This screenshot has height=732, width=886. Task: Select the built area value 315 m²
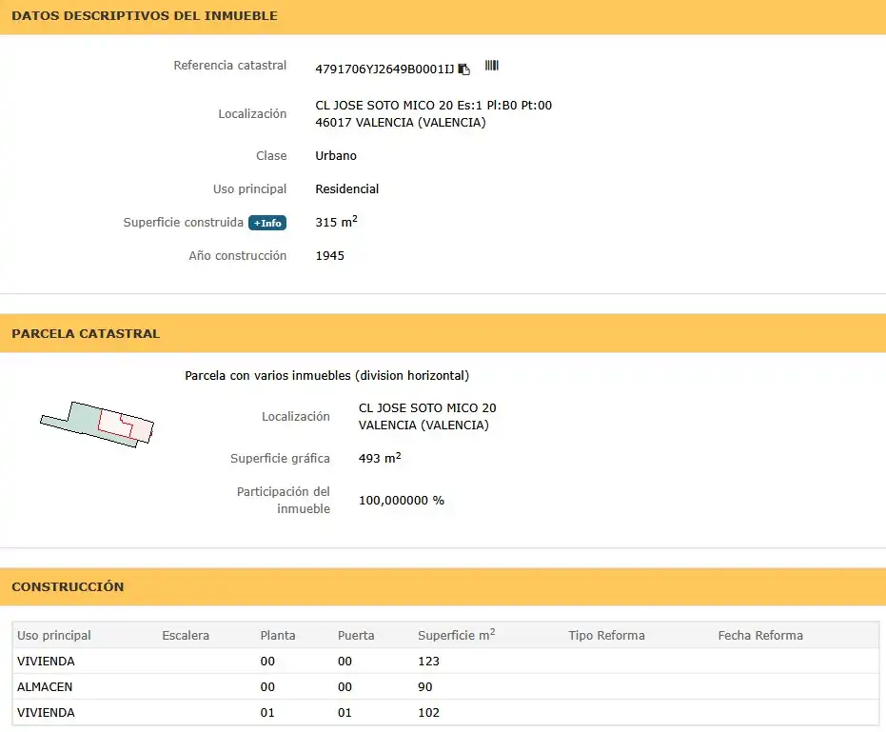click(336, 222)
